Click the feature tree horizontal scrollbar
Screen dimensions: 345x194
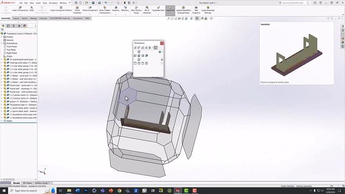click(x=9, y=179)
